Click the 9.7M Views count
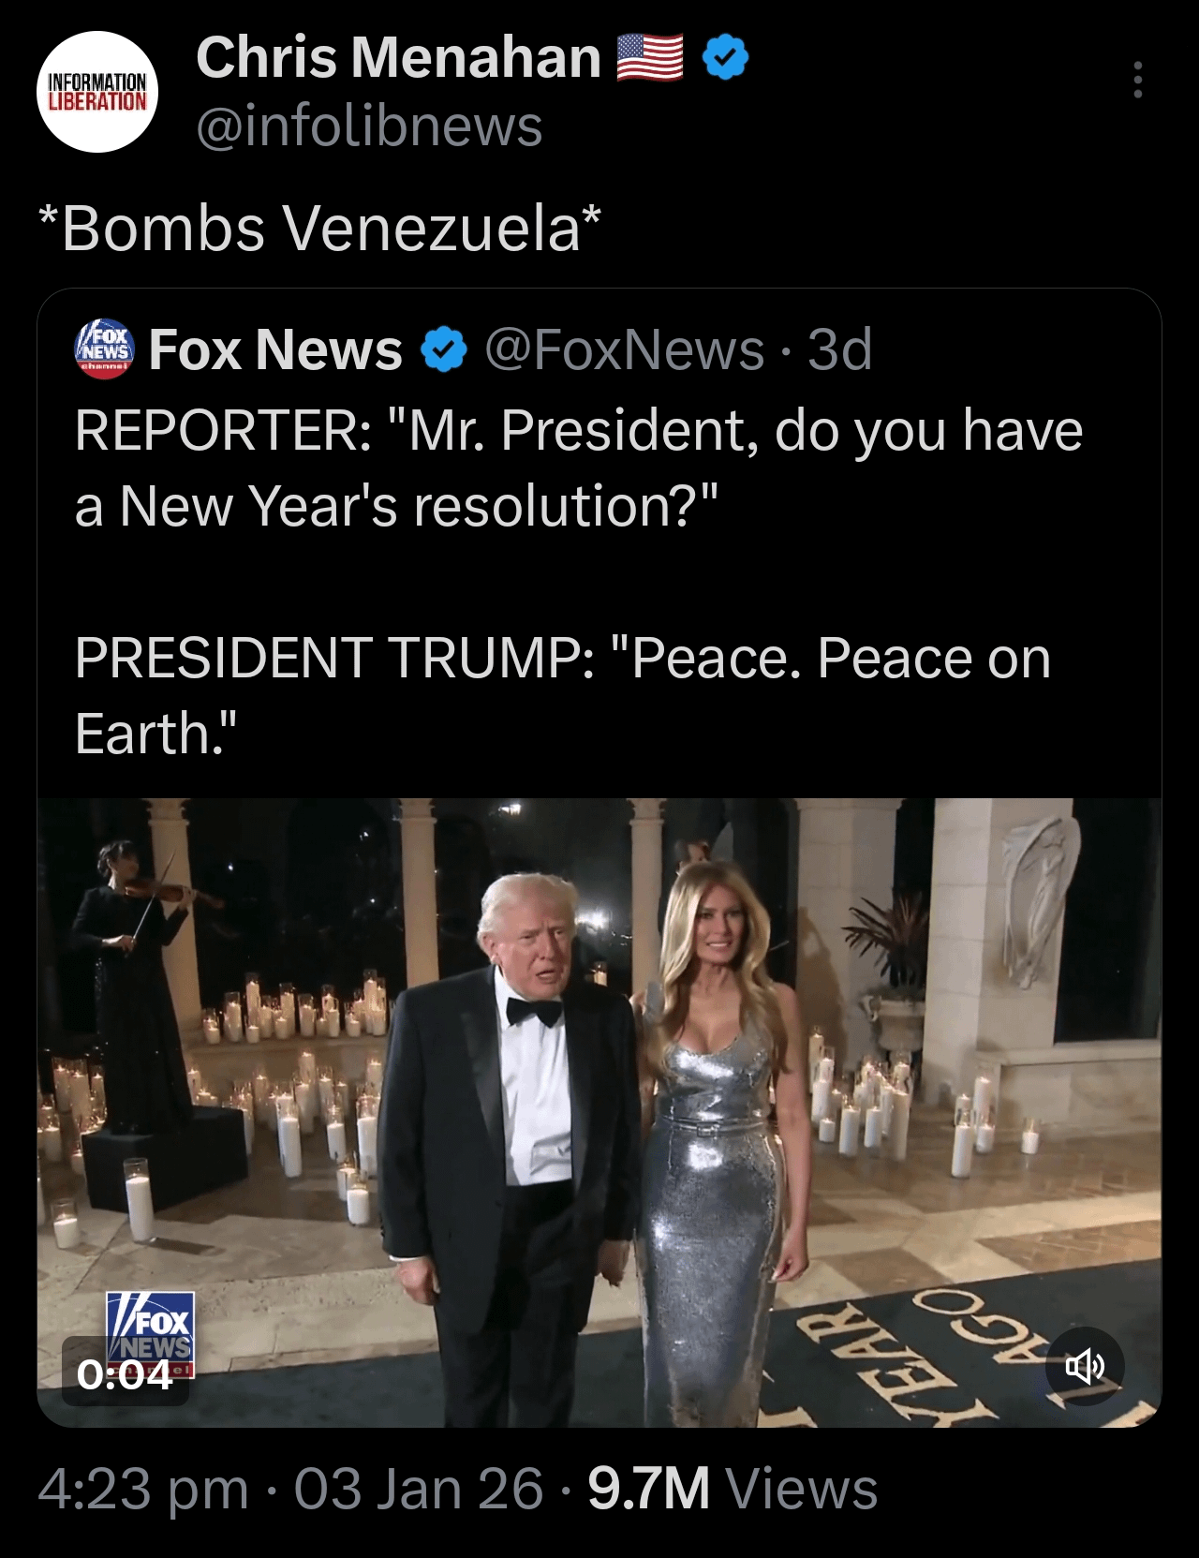Image resolution: width=1199 pixels, height=1558 pixels. click(733, 1489)
